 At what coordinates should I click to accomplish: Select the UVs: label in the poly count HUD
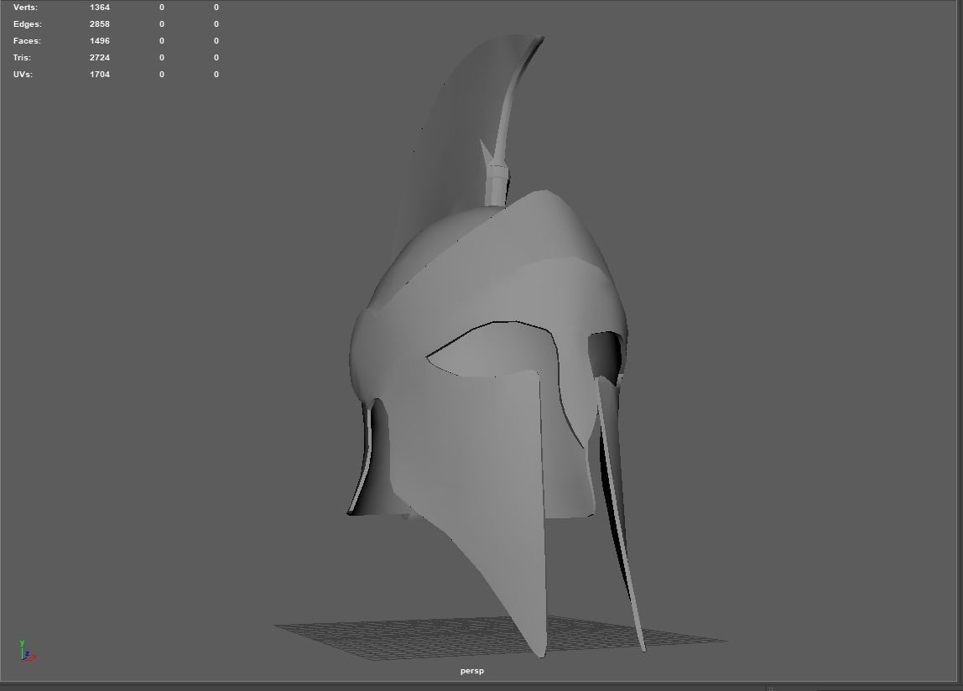tap(23, 75)
